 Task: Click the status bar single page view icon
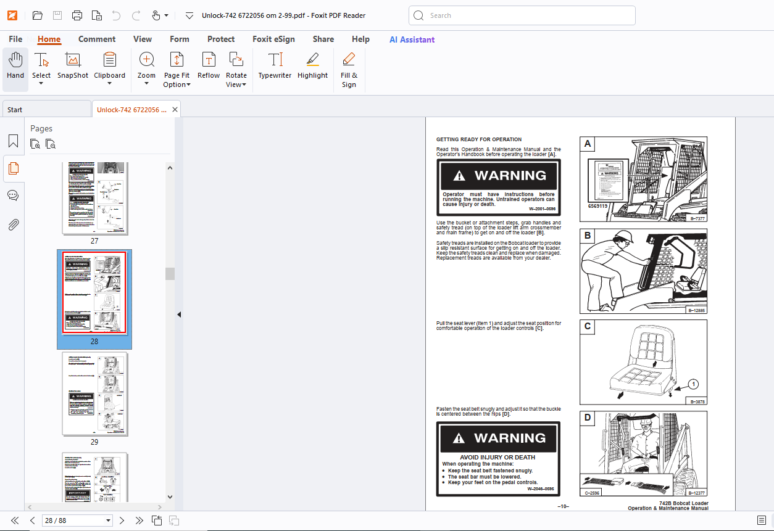tap(762, 521)
